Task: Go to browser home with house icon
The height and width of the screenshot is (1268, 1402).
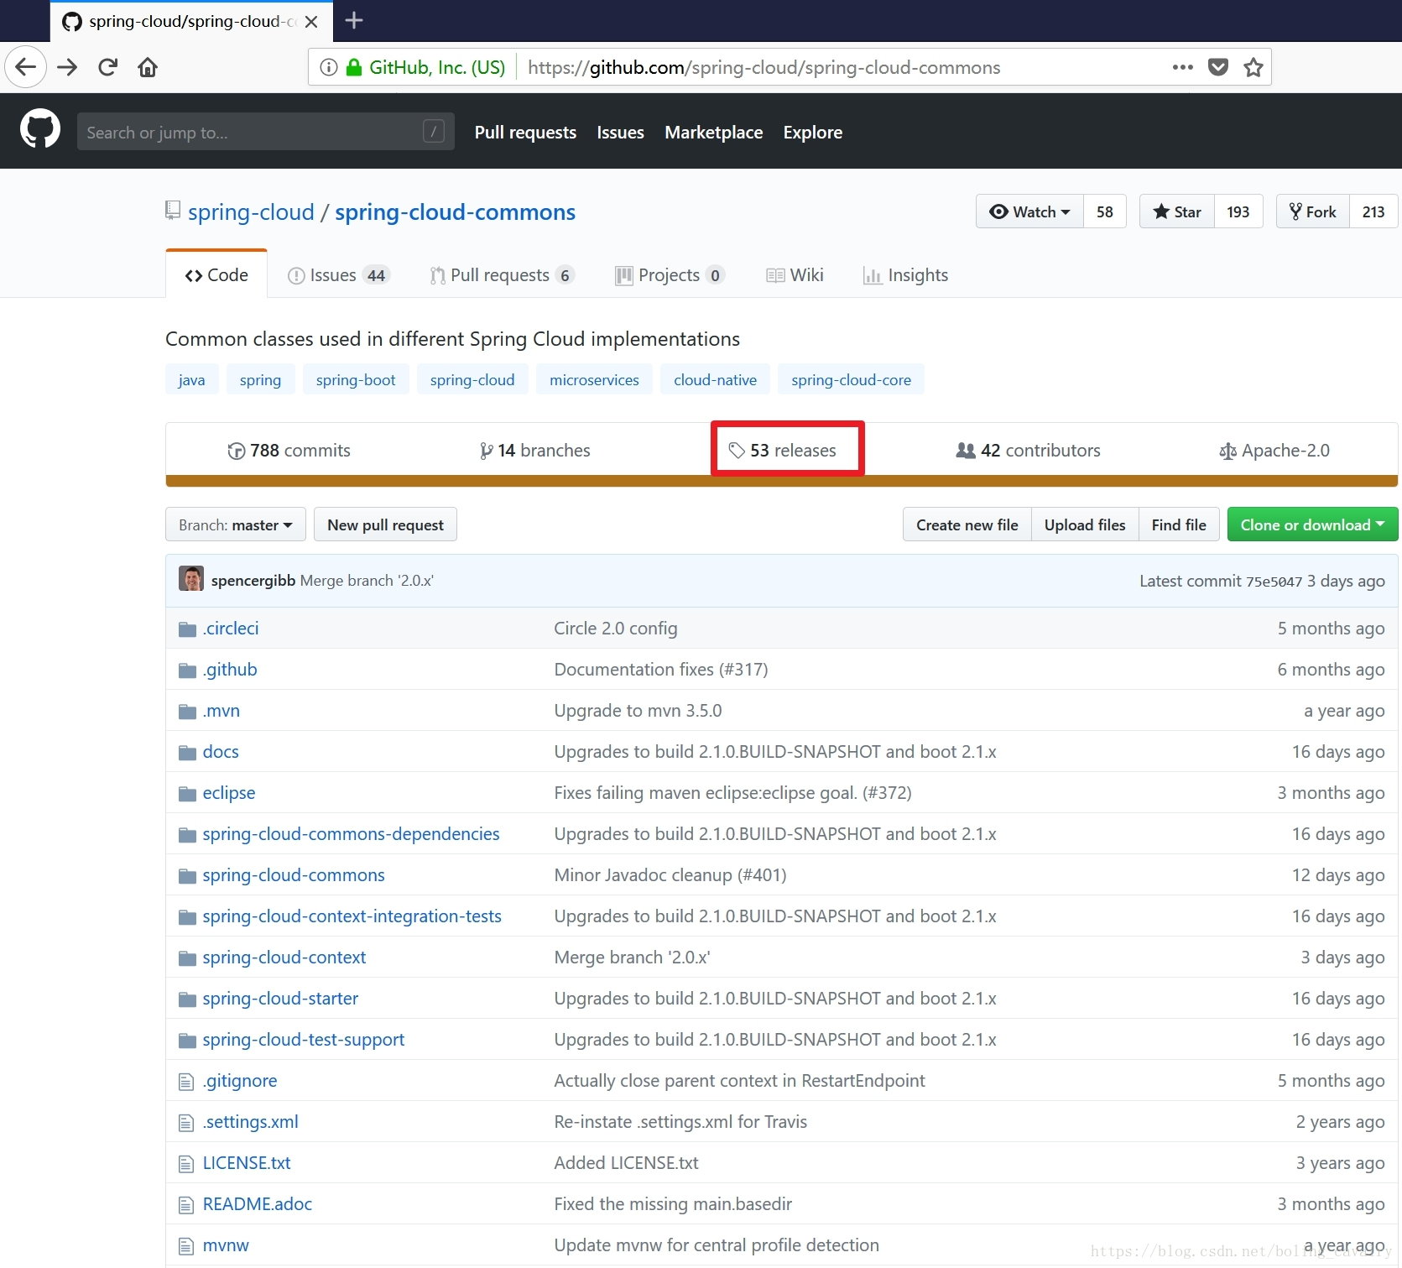Action: (148, 67)
